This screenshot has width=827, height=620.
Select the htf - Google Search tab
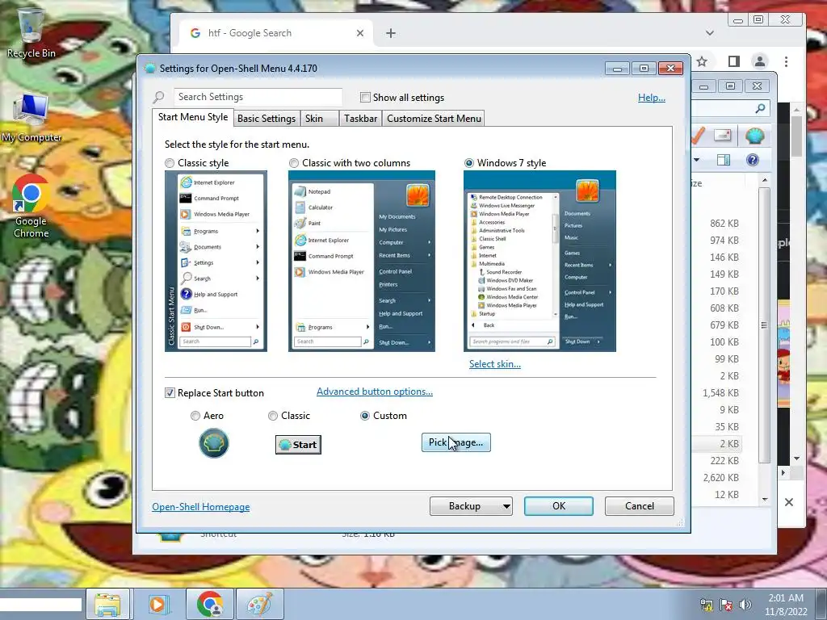[276, 32]
